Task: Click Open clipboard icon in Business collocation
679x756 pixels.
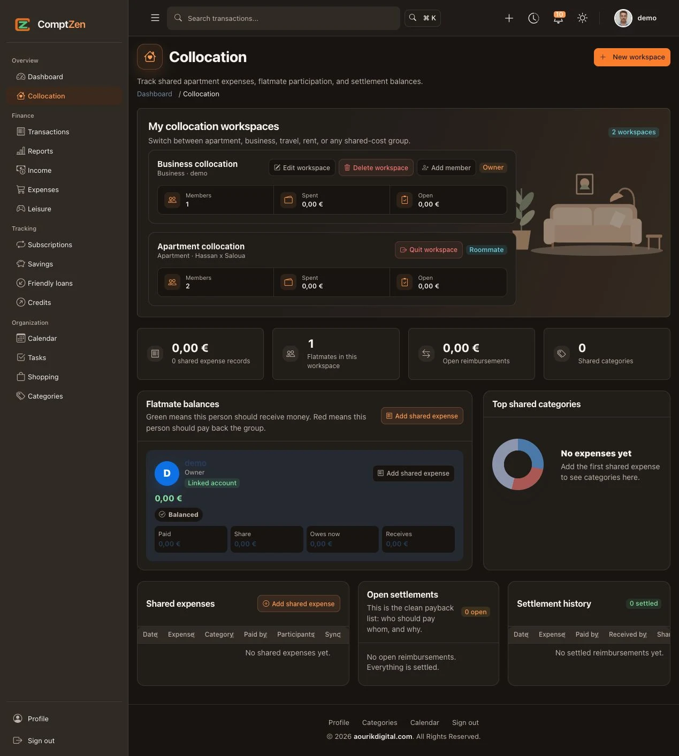Action: 405,200
